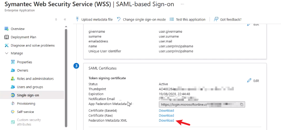Click the Owners people icon
The width and height of the screenshot is (281, 130).
13,70
